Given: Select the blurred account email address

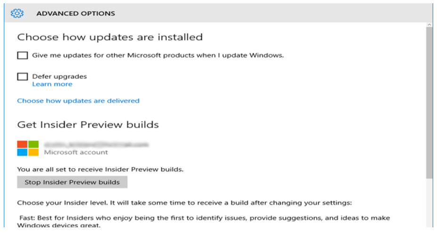Looking at the screenshot, I should click(96, 145).
